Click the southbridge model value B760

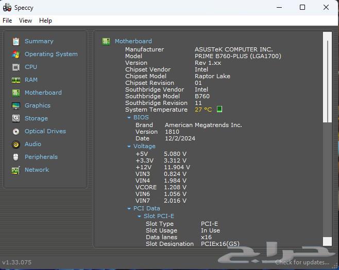(202, 96)
